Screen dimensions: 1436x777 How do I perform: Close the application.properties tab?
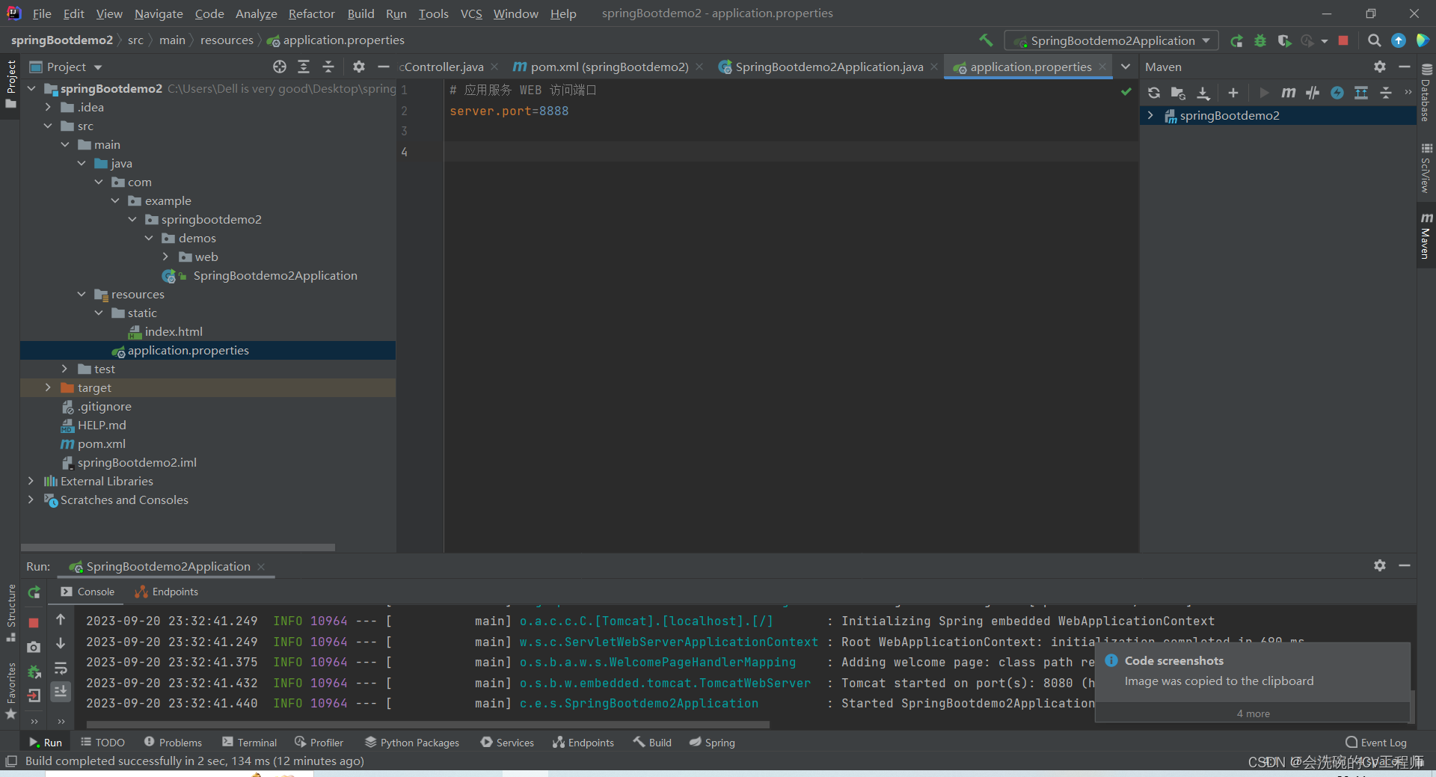pyautogui.click(x=1102, y=67)
